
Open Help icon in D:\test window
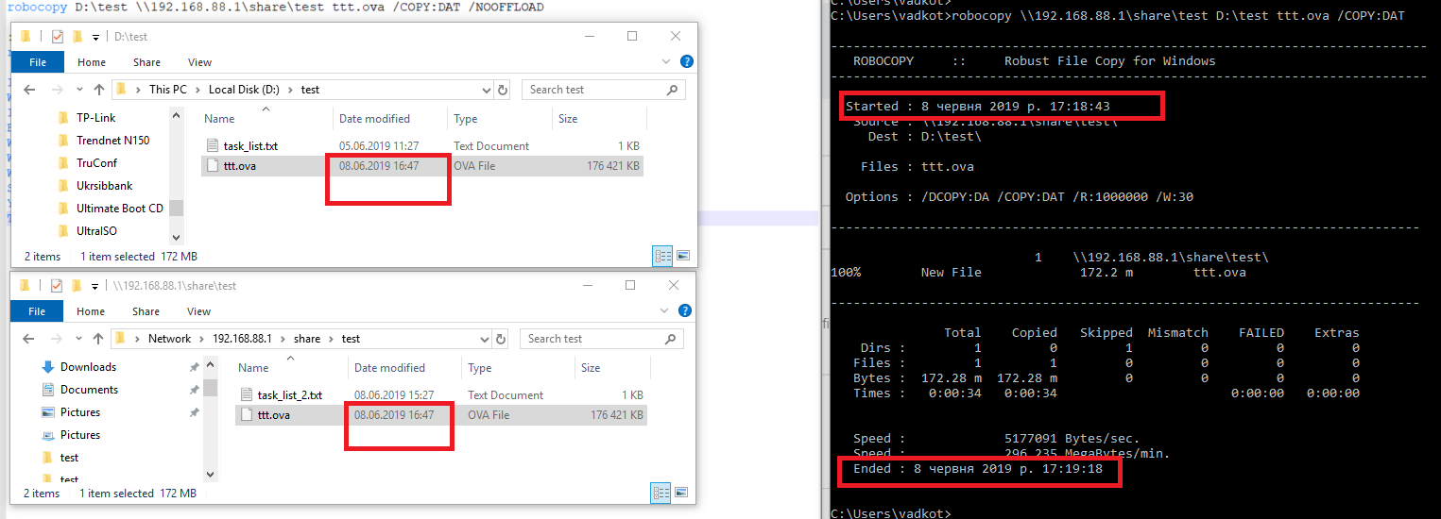point(687,62)
